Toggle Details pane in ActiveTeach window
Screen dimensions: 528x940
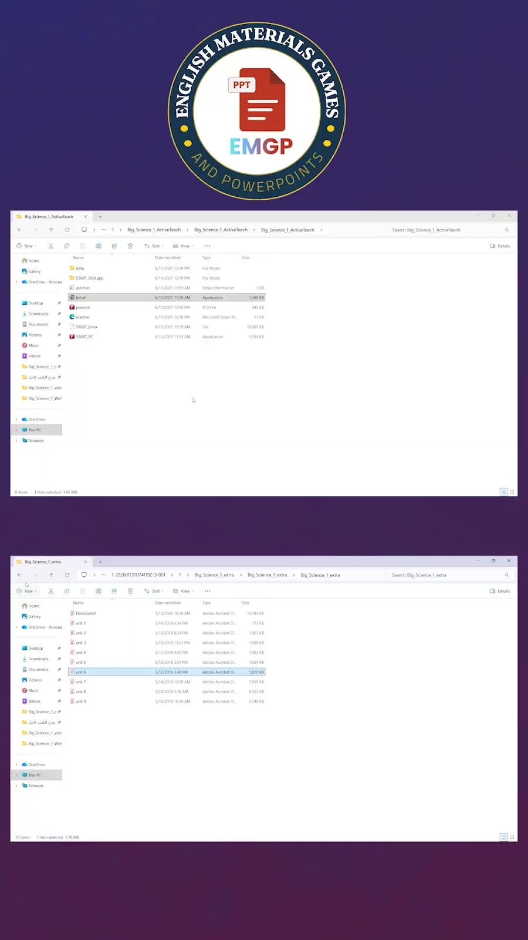[500, 246]
